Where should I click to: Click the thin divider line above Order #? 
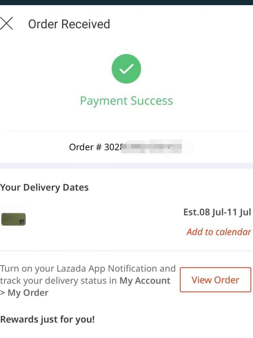tap(126, 131)
